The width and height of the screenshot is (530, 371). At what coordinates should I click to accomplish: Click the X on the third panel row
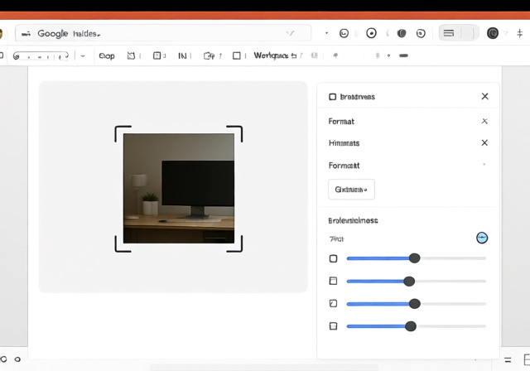click(484, 142)
